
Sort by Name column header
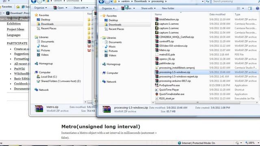pyautogui.click(x=158, y=15)
